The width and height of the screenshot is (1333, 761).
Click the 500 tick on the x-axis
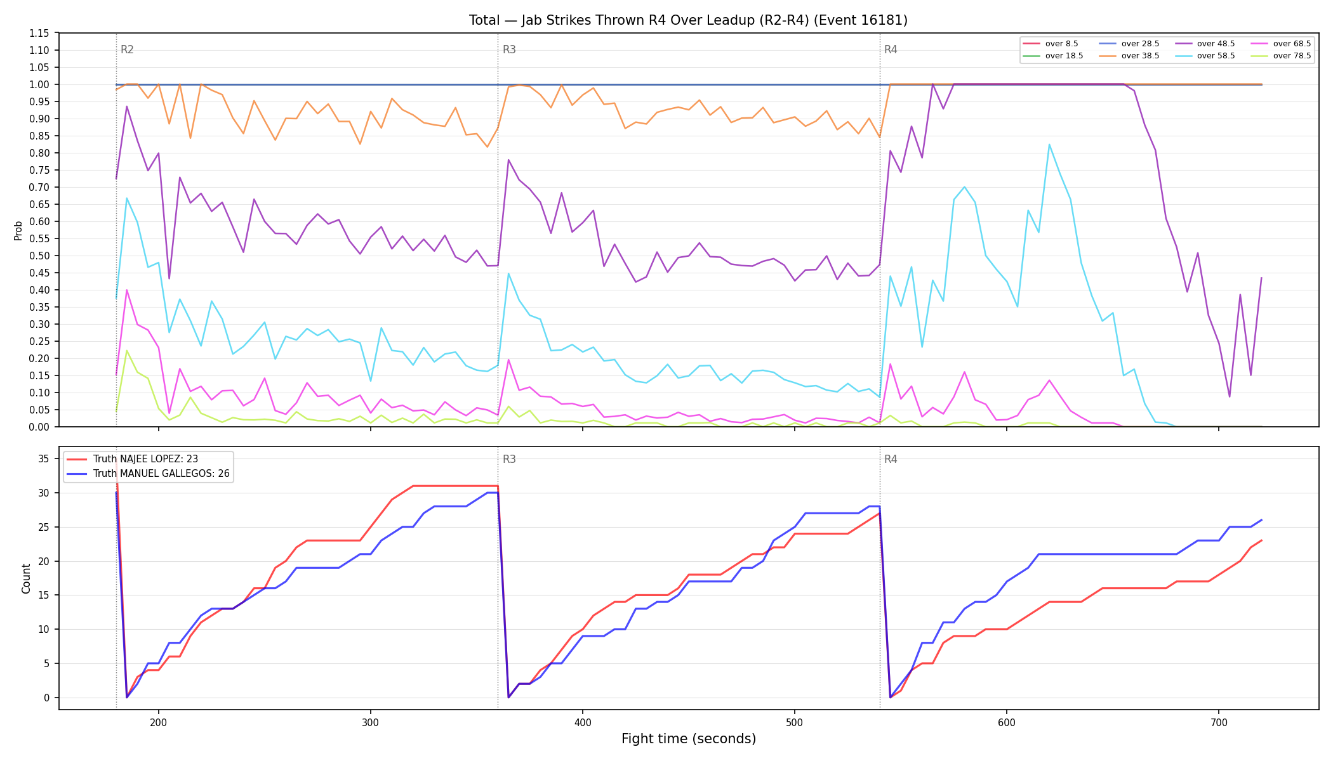click(x=795, y=722)
